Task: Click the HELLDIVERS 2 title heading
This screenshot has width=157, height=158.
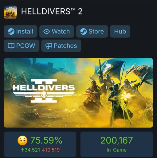Action: (x=52, y=11)
